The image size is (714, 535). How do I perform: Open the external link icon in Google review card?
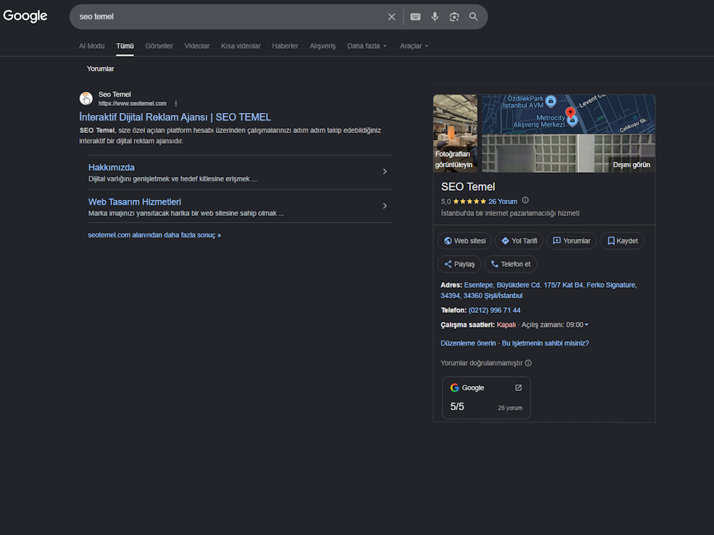518,387
